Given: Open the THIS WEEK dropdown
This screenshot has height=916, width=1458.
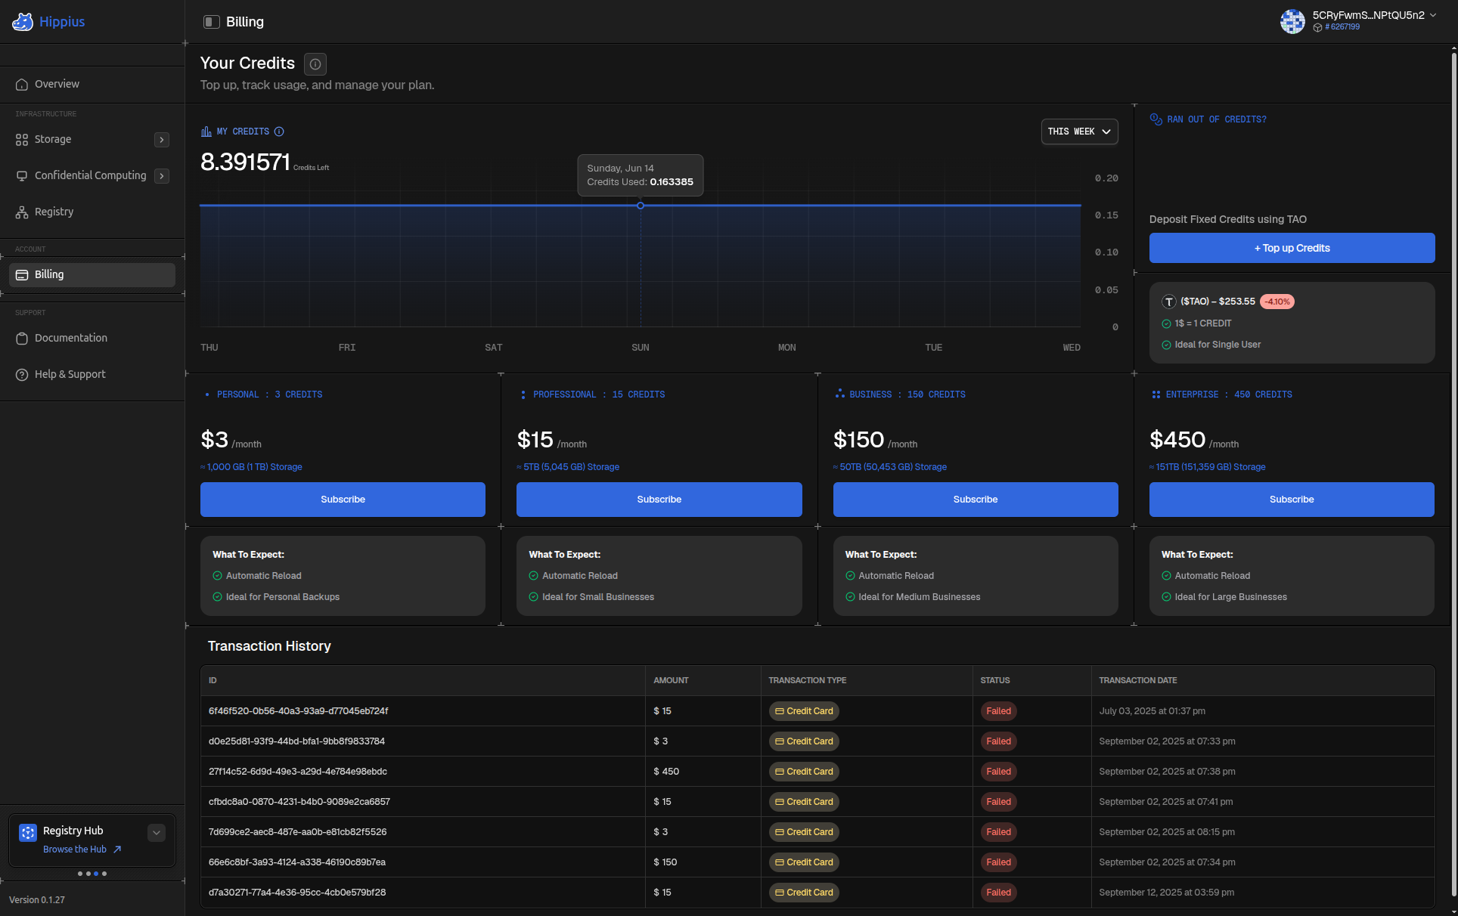Looking at the screenshot, I should coord(1079,132).
